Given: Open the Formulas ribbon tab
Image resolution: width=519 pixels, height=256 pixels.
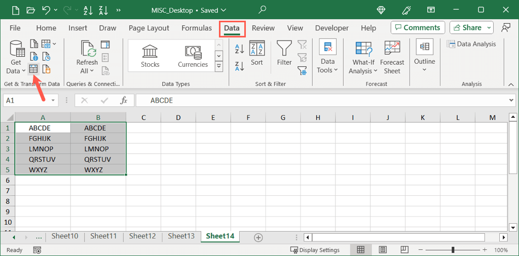Looking at the screenshot, I should pos(196,28).
